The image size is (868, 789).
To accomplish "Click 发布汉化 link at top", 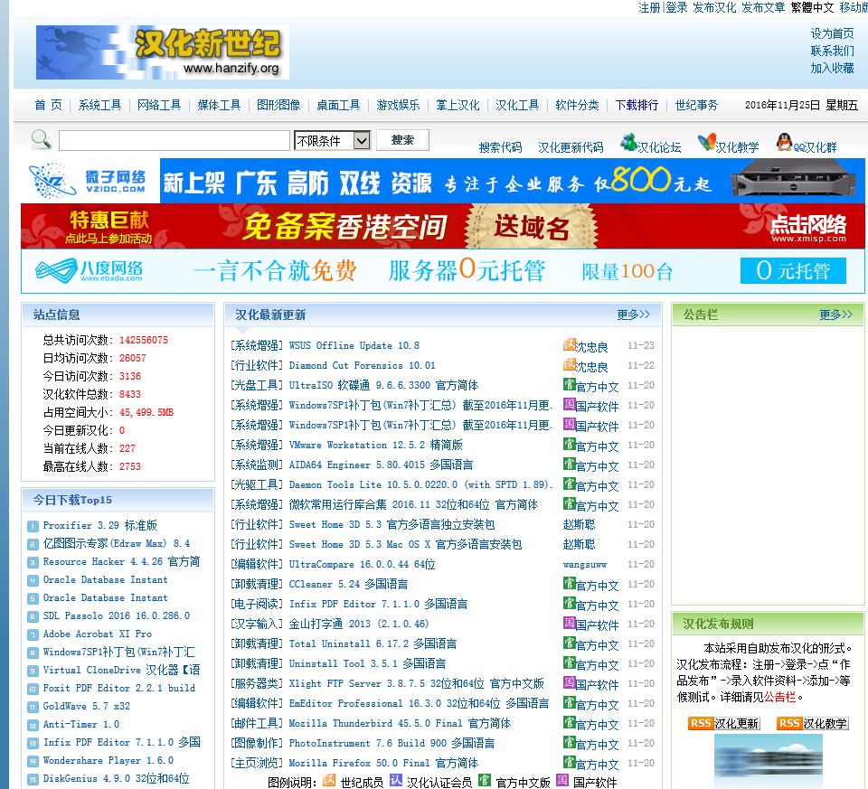I will 714,7.
